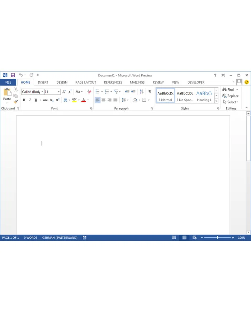The width and height of the screenshot is (251, 312).
Task: Toggle italic formatting
Action: click(x=30, y=100)
